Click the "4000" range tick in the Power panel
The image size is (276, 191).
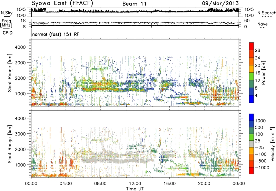click(x=20, y=47)
